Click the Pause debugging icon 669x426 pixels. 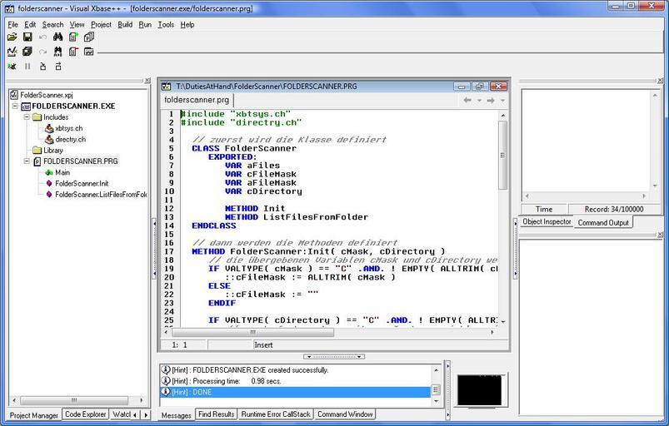click(27, 66)
